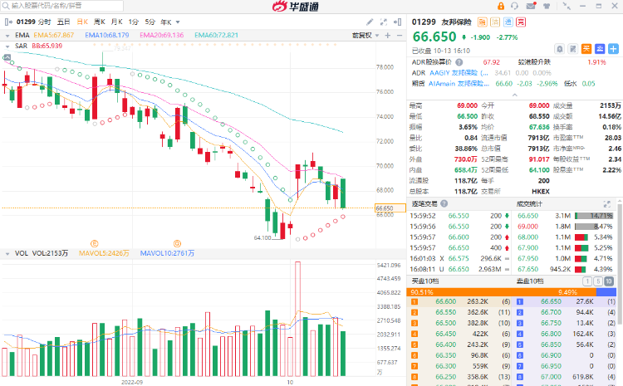Image resolution: width=623 pixels, height=386 pixels.
Task: Switch chart to 五日 view
Action: pyautogui.click(x=64, y=22)
